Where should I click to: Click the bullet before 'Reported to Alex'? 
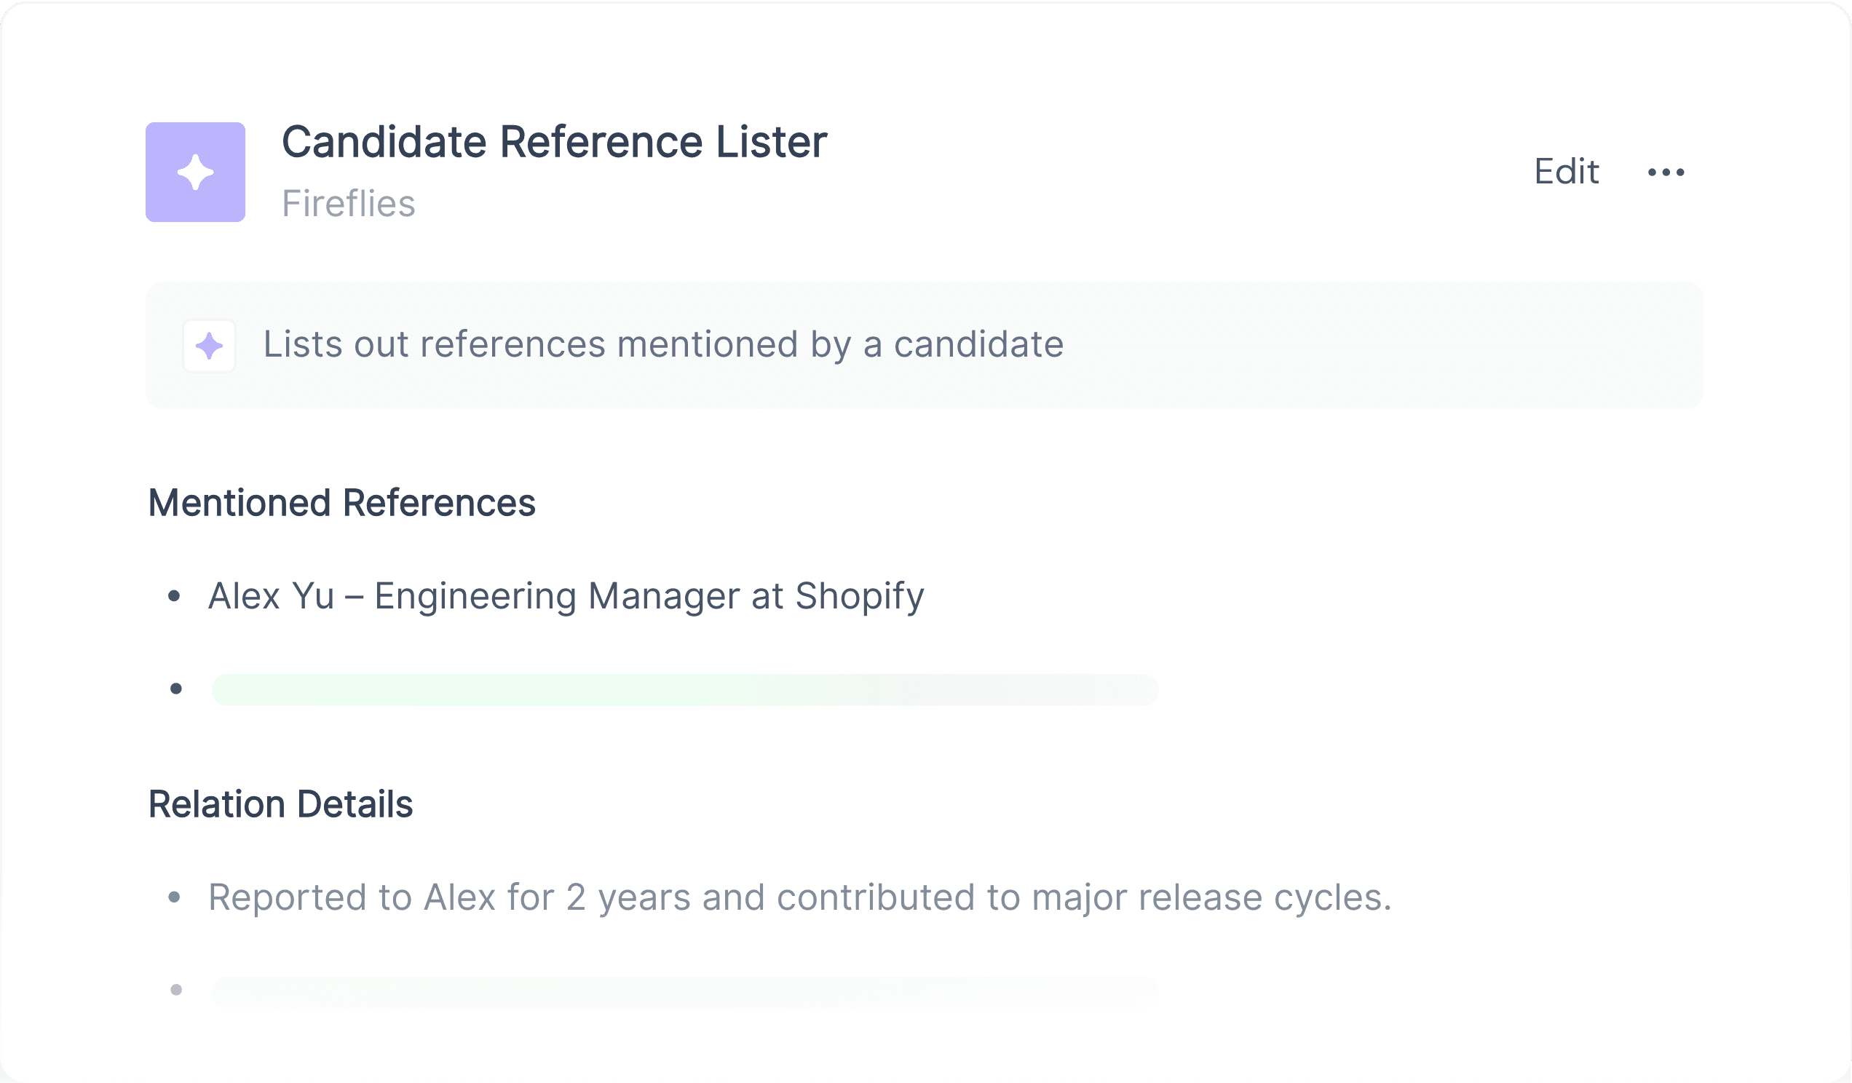tap(174, 897)
